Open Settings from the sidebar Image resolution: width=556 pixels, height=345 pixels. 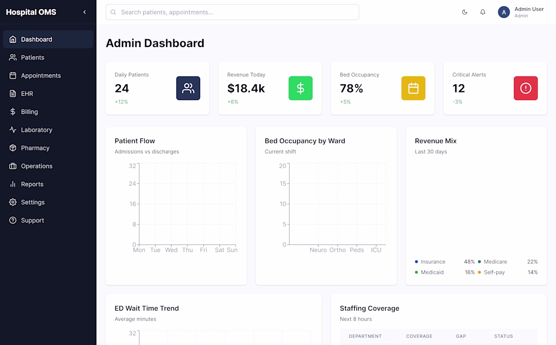(48, 202)
